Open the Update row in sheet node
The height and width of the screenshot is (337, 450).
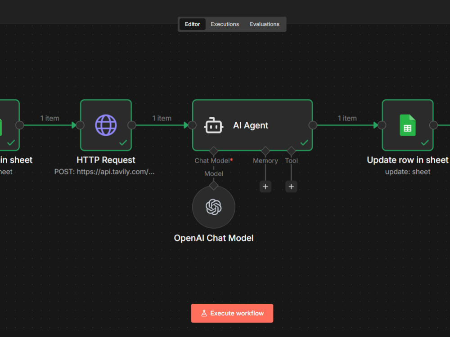click(x=408, y=125)
